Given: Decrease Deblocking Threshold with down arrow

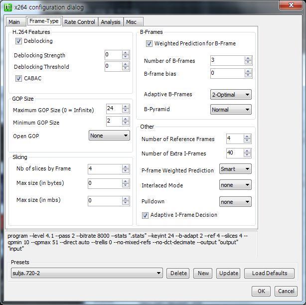Looking at the screenshot, I should [126, 69].
